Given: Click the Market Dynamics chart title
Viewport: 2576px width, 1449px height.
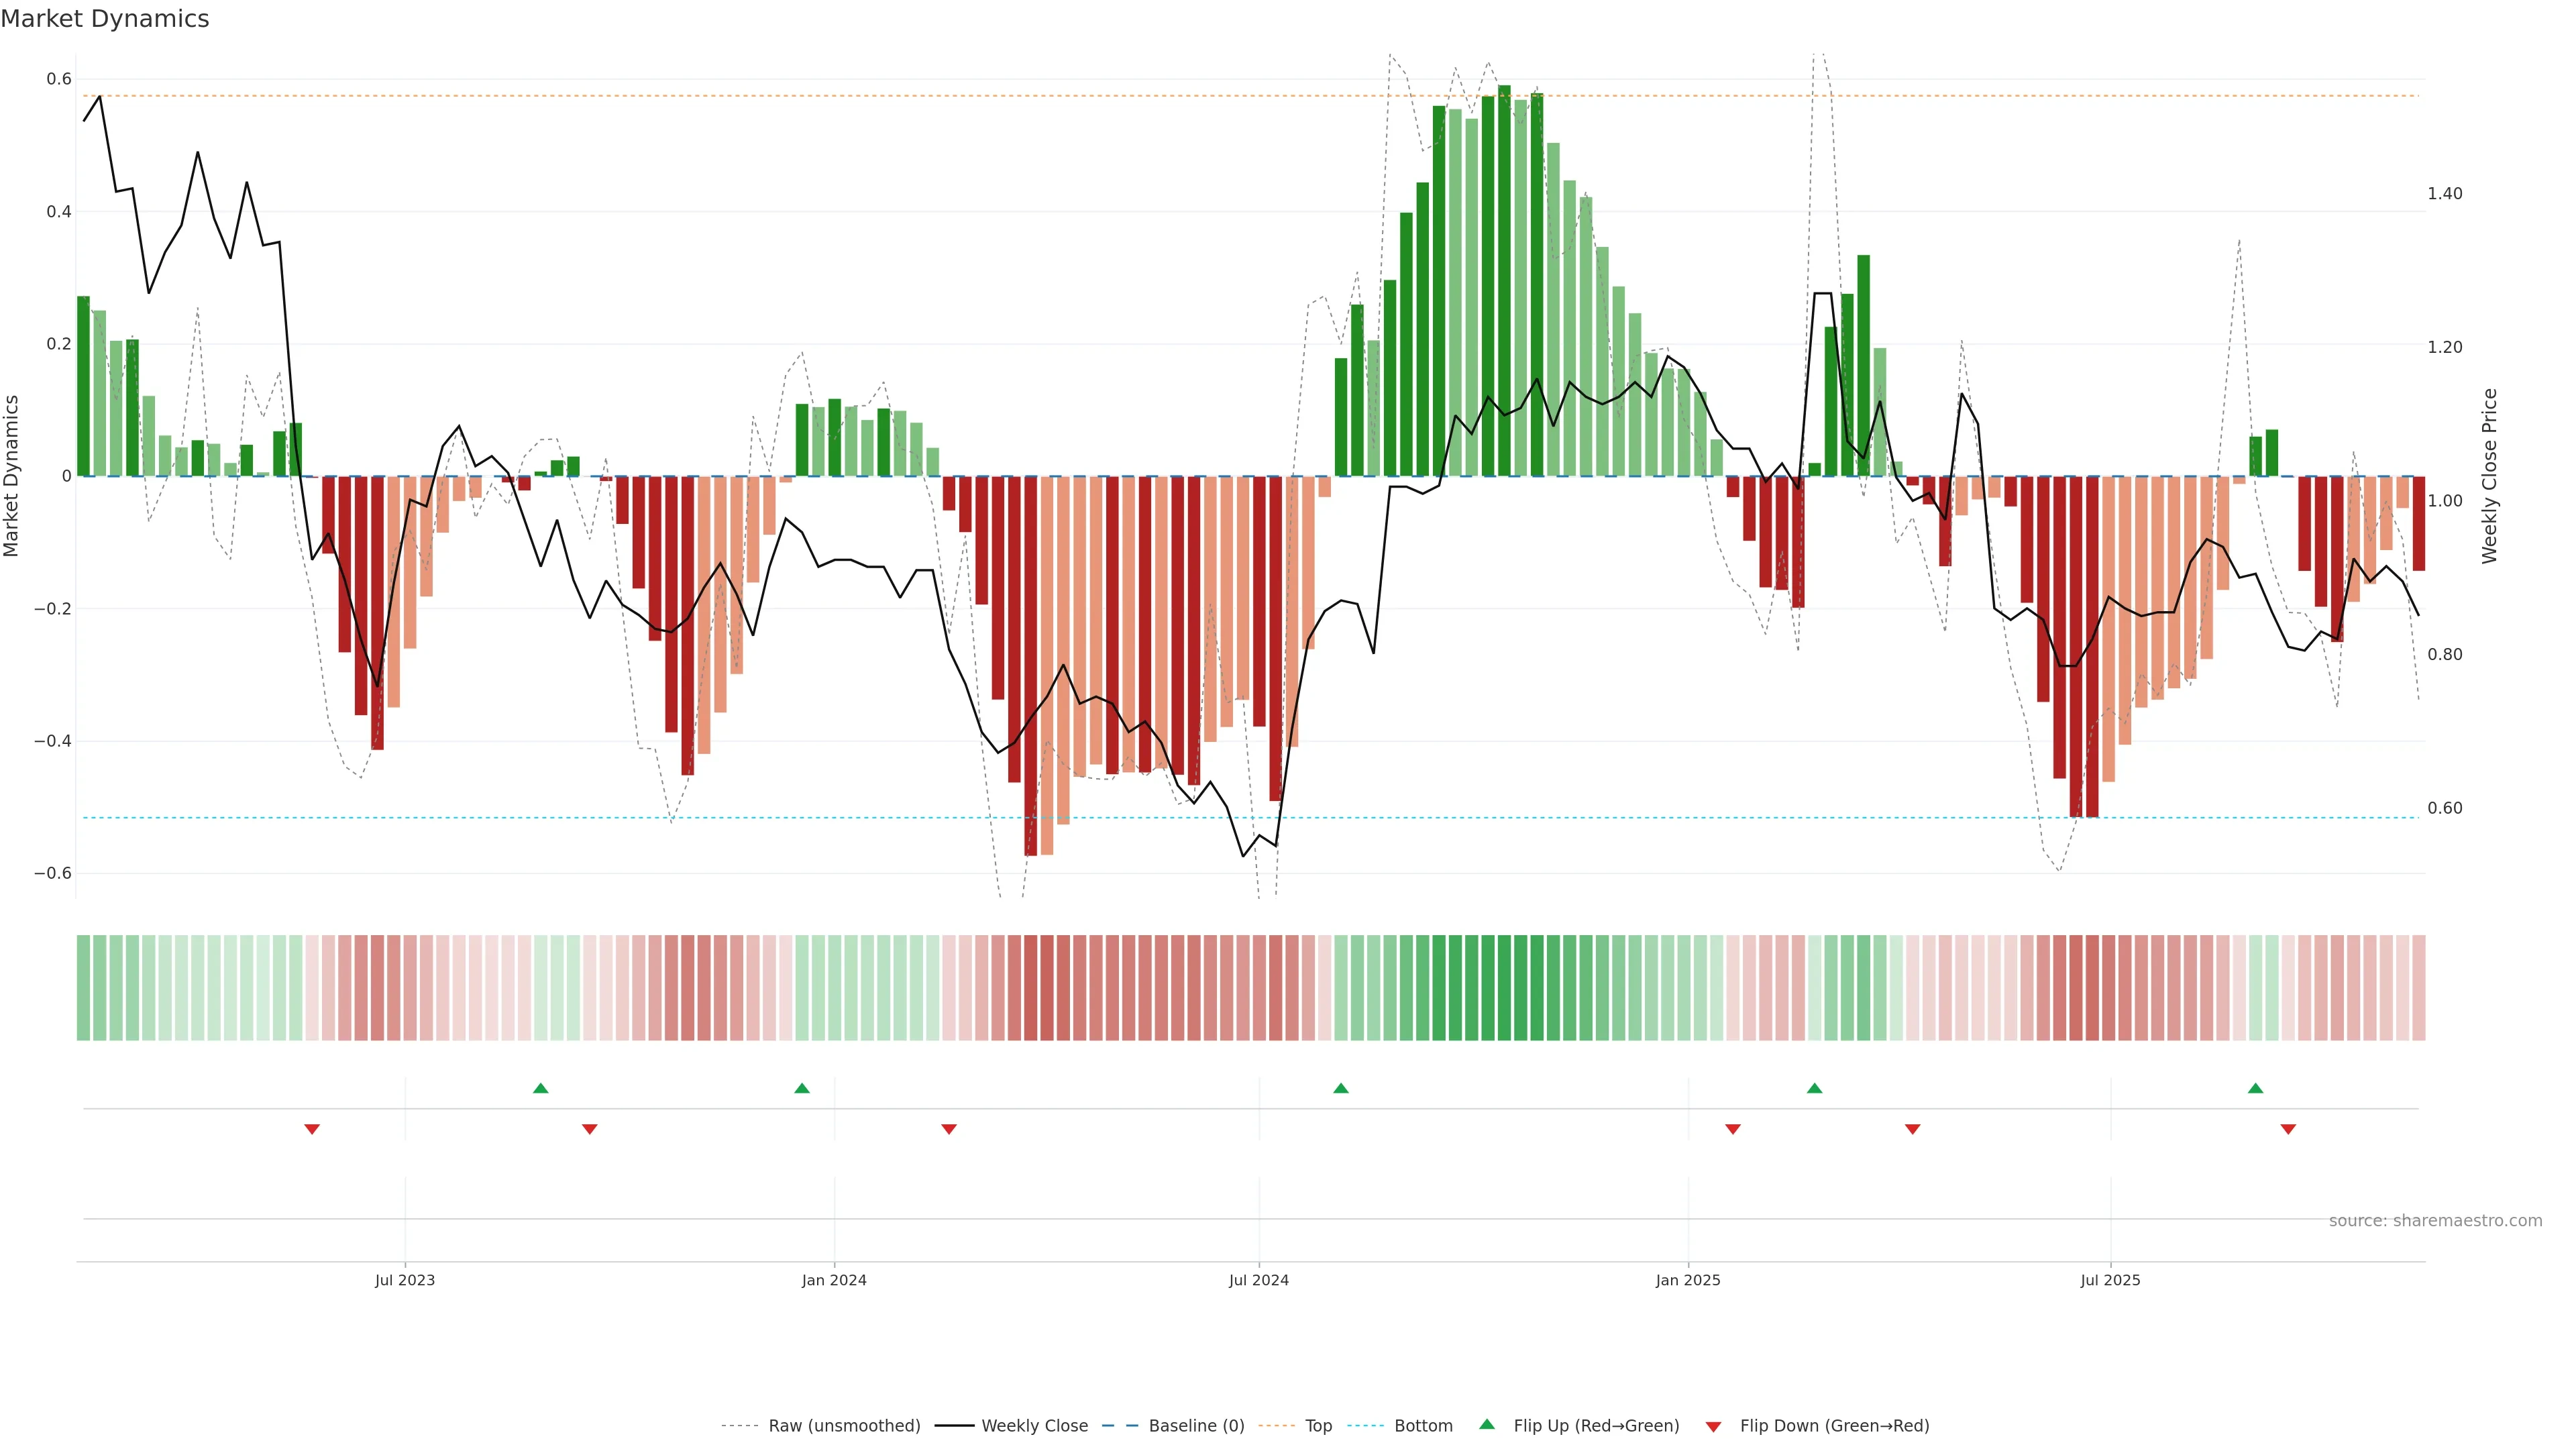Looking at the screenshot, I should click(x=105, y=19).
